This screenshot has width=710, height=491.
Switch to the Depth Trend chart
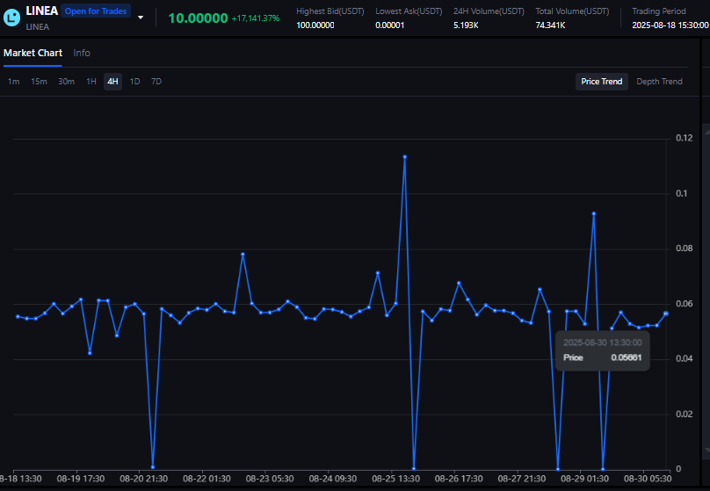click(659, 82)
